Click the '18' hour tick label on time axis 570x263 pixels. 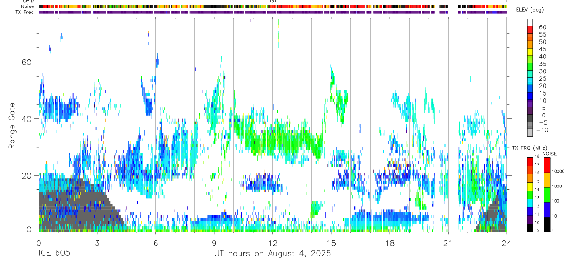(x=390, y=243)
